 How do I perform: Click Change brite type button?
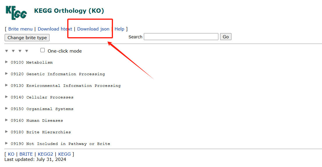pyautogui.click(x=27, y=38)
